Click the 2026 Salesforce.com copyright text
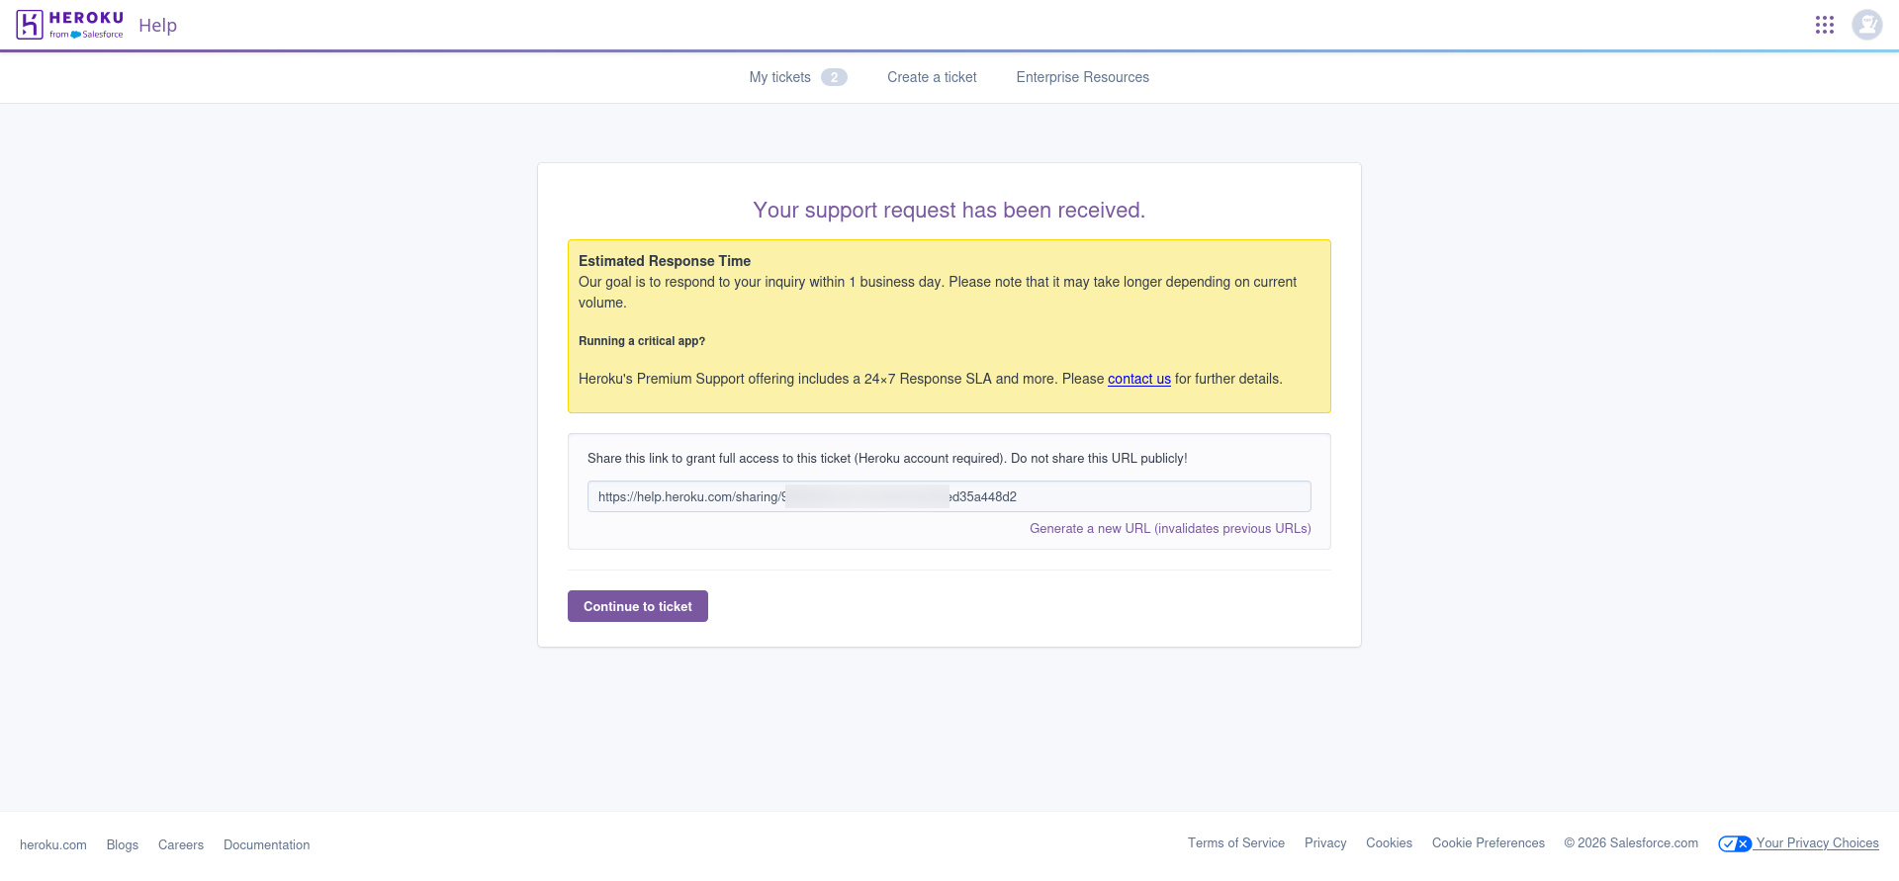This screenshot has height=881, width=1899. pyautogui.click(x=1631, y=843)
